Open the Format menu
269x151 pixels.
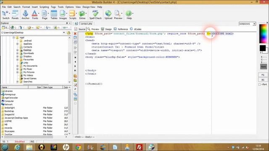(x=26, y=7)
